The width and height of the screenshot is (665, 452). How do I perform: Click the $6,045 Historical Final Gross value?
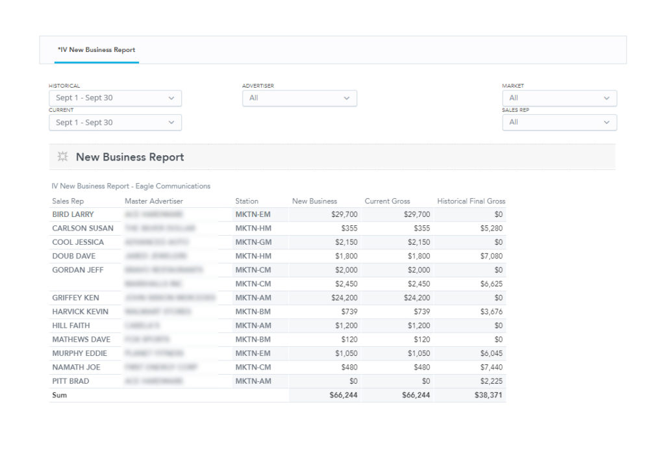tap(491, 353)
